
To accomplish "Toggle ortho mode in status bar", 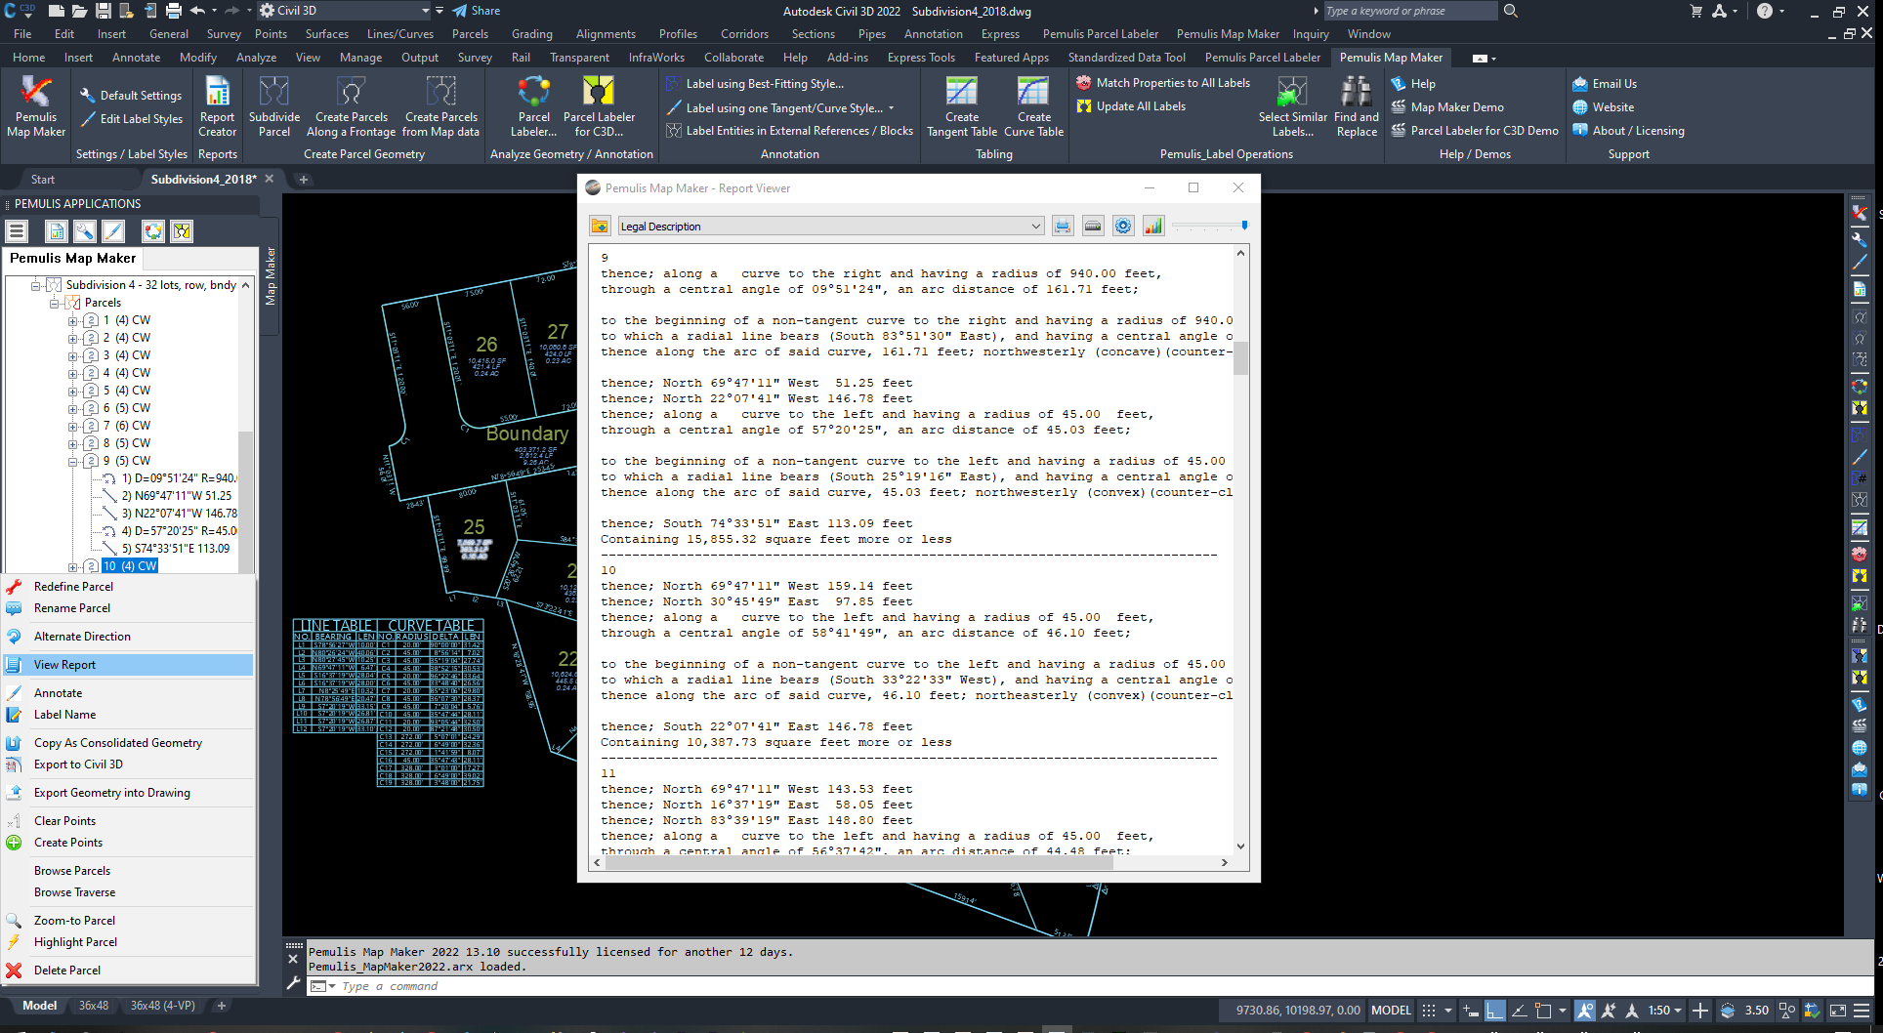I will (x=1494, y=1011).
